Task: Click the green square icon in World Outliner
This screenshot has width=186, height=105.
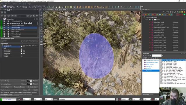Action: 185,15
